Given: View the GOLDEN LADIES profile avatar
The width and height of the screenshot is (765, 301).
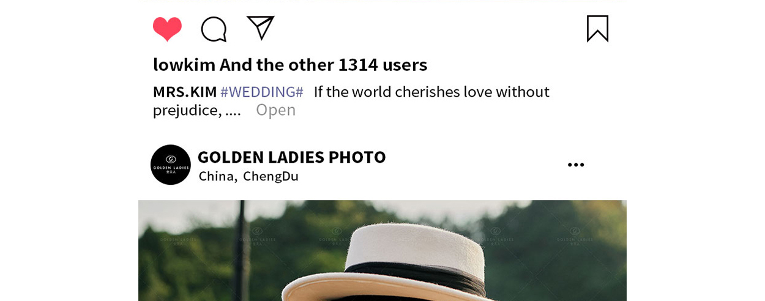Looking at the screenshot, I should (171, 165).
